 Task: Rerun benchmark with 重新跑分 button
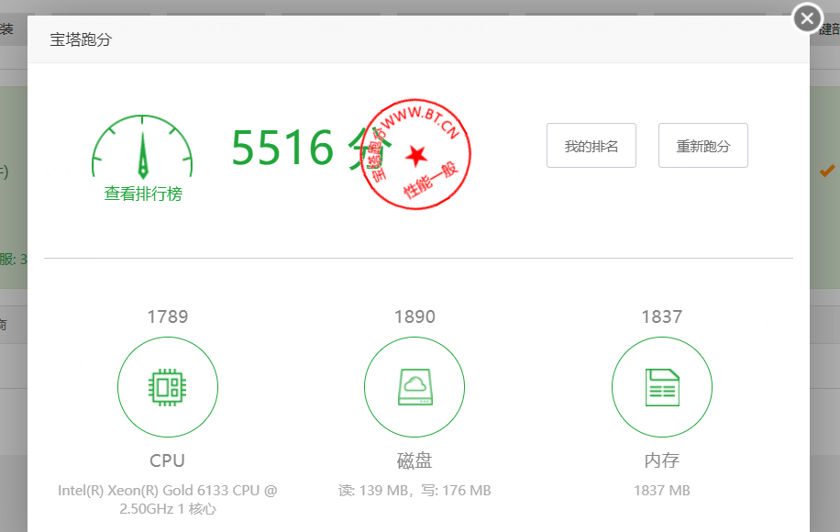point(702,145)
